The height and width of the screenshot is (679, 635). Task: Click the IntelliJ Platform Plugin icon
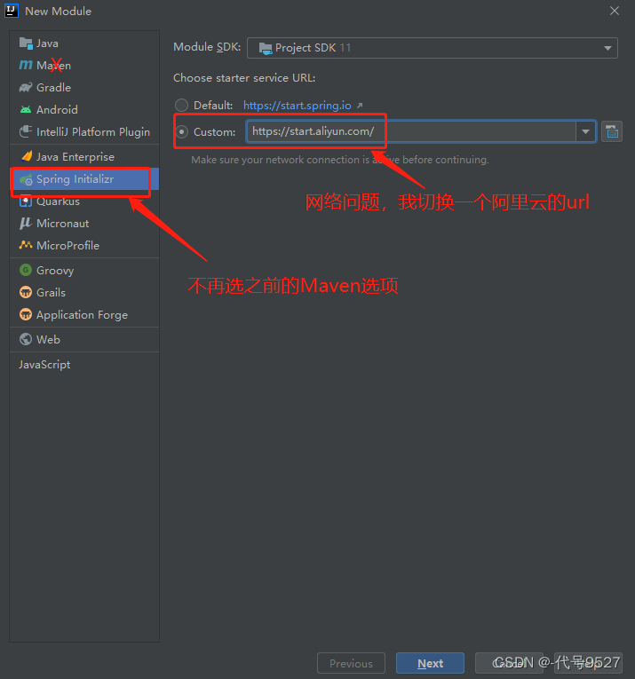pos(26,131)
